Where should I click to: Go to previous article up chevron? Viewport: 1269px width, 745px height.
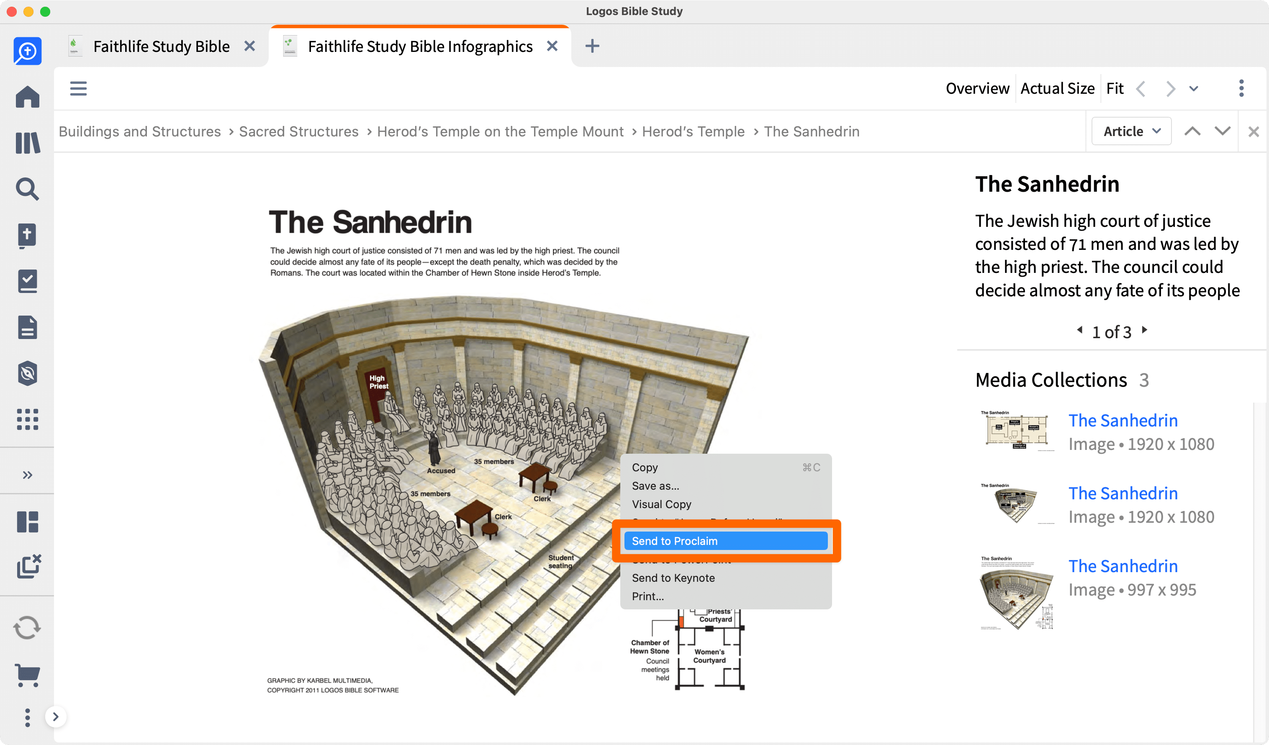point(1192,131)
